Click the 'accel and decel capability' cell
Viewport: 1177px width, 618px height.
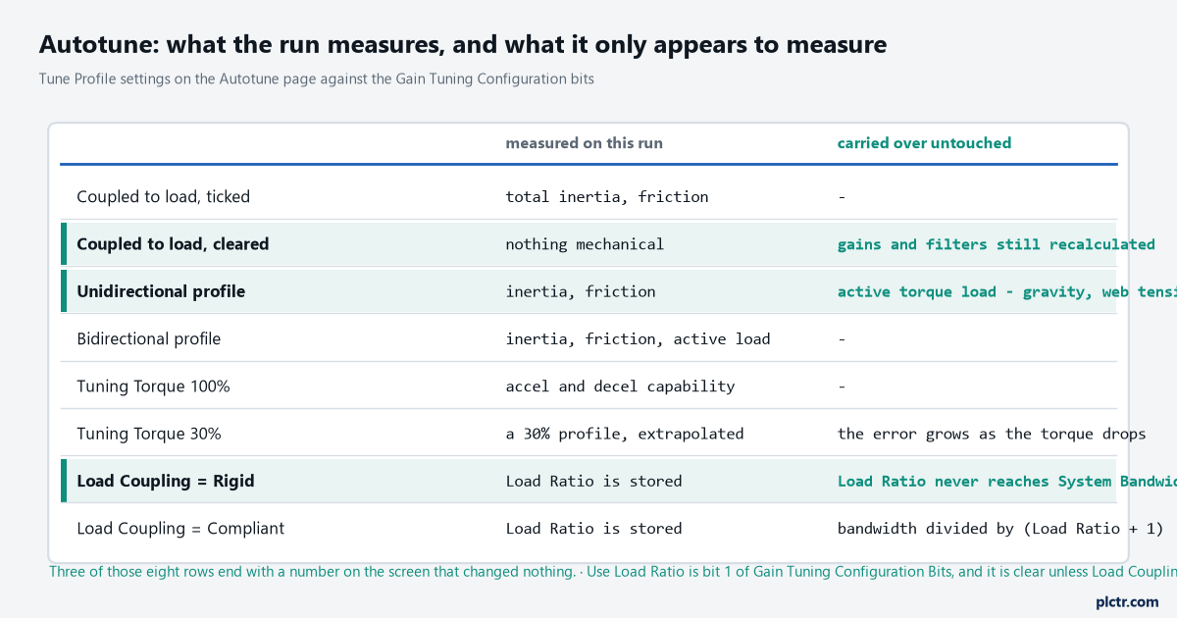(620, 386)
